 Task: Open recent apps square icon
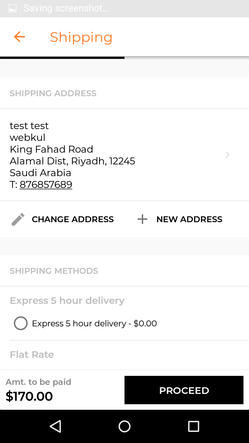tap(194, 426)
